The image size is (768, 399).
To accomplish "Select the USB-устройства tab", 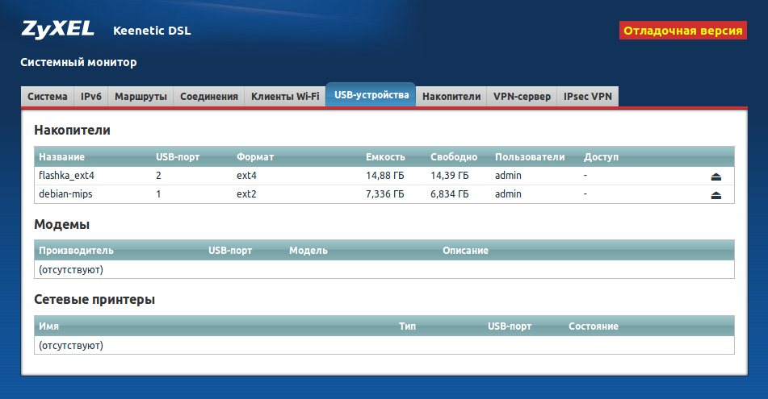I will click(371, 96).
